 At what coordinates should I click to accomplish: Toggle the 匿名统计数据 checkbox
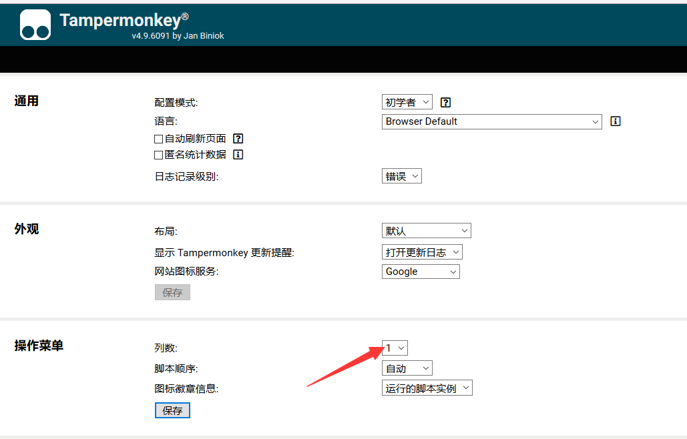(x=159, y=155)
